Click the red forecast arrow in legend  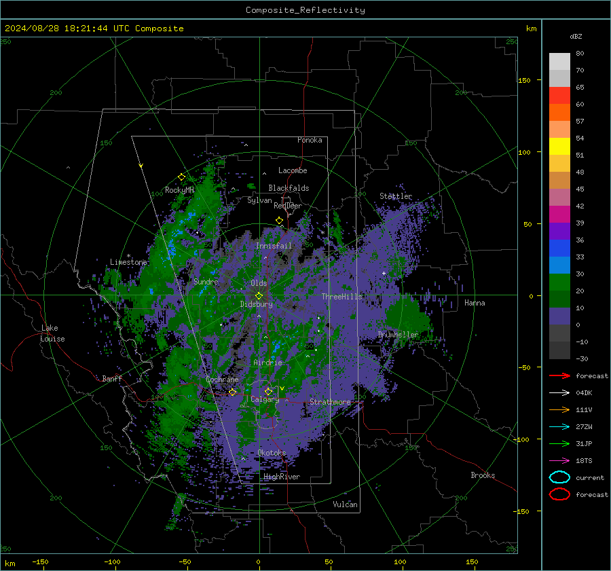coord(559,375)
